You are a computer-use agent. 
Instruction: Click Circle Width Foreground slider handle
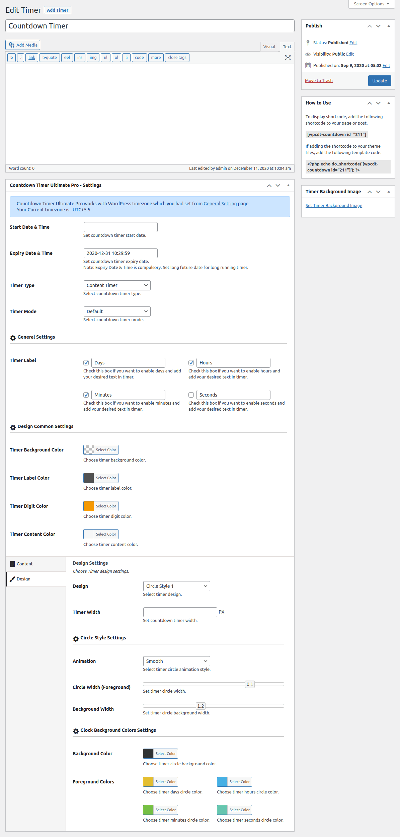tap(250, 684)
